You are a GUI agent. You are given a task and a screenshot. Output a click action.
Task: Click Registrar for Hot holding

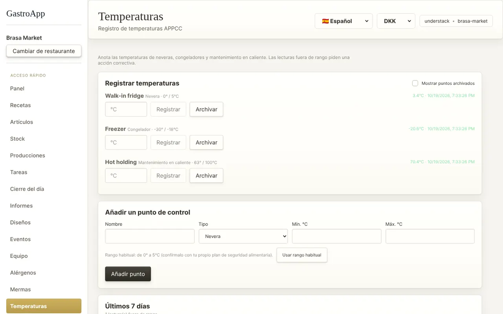[x=168, y=175]
